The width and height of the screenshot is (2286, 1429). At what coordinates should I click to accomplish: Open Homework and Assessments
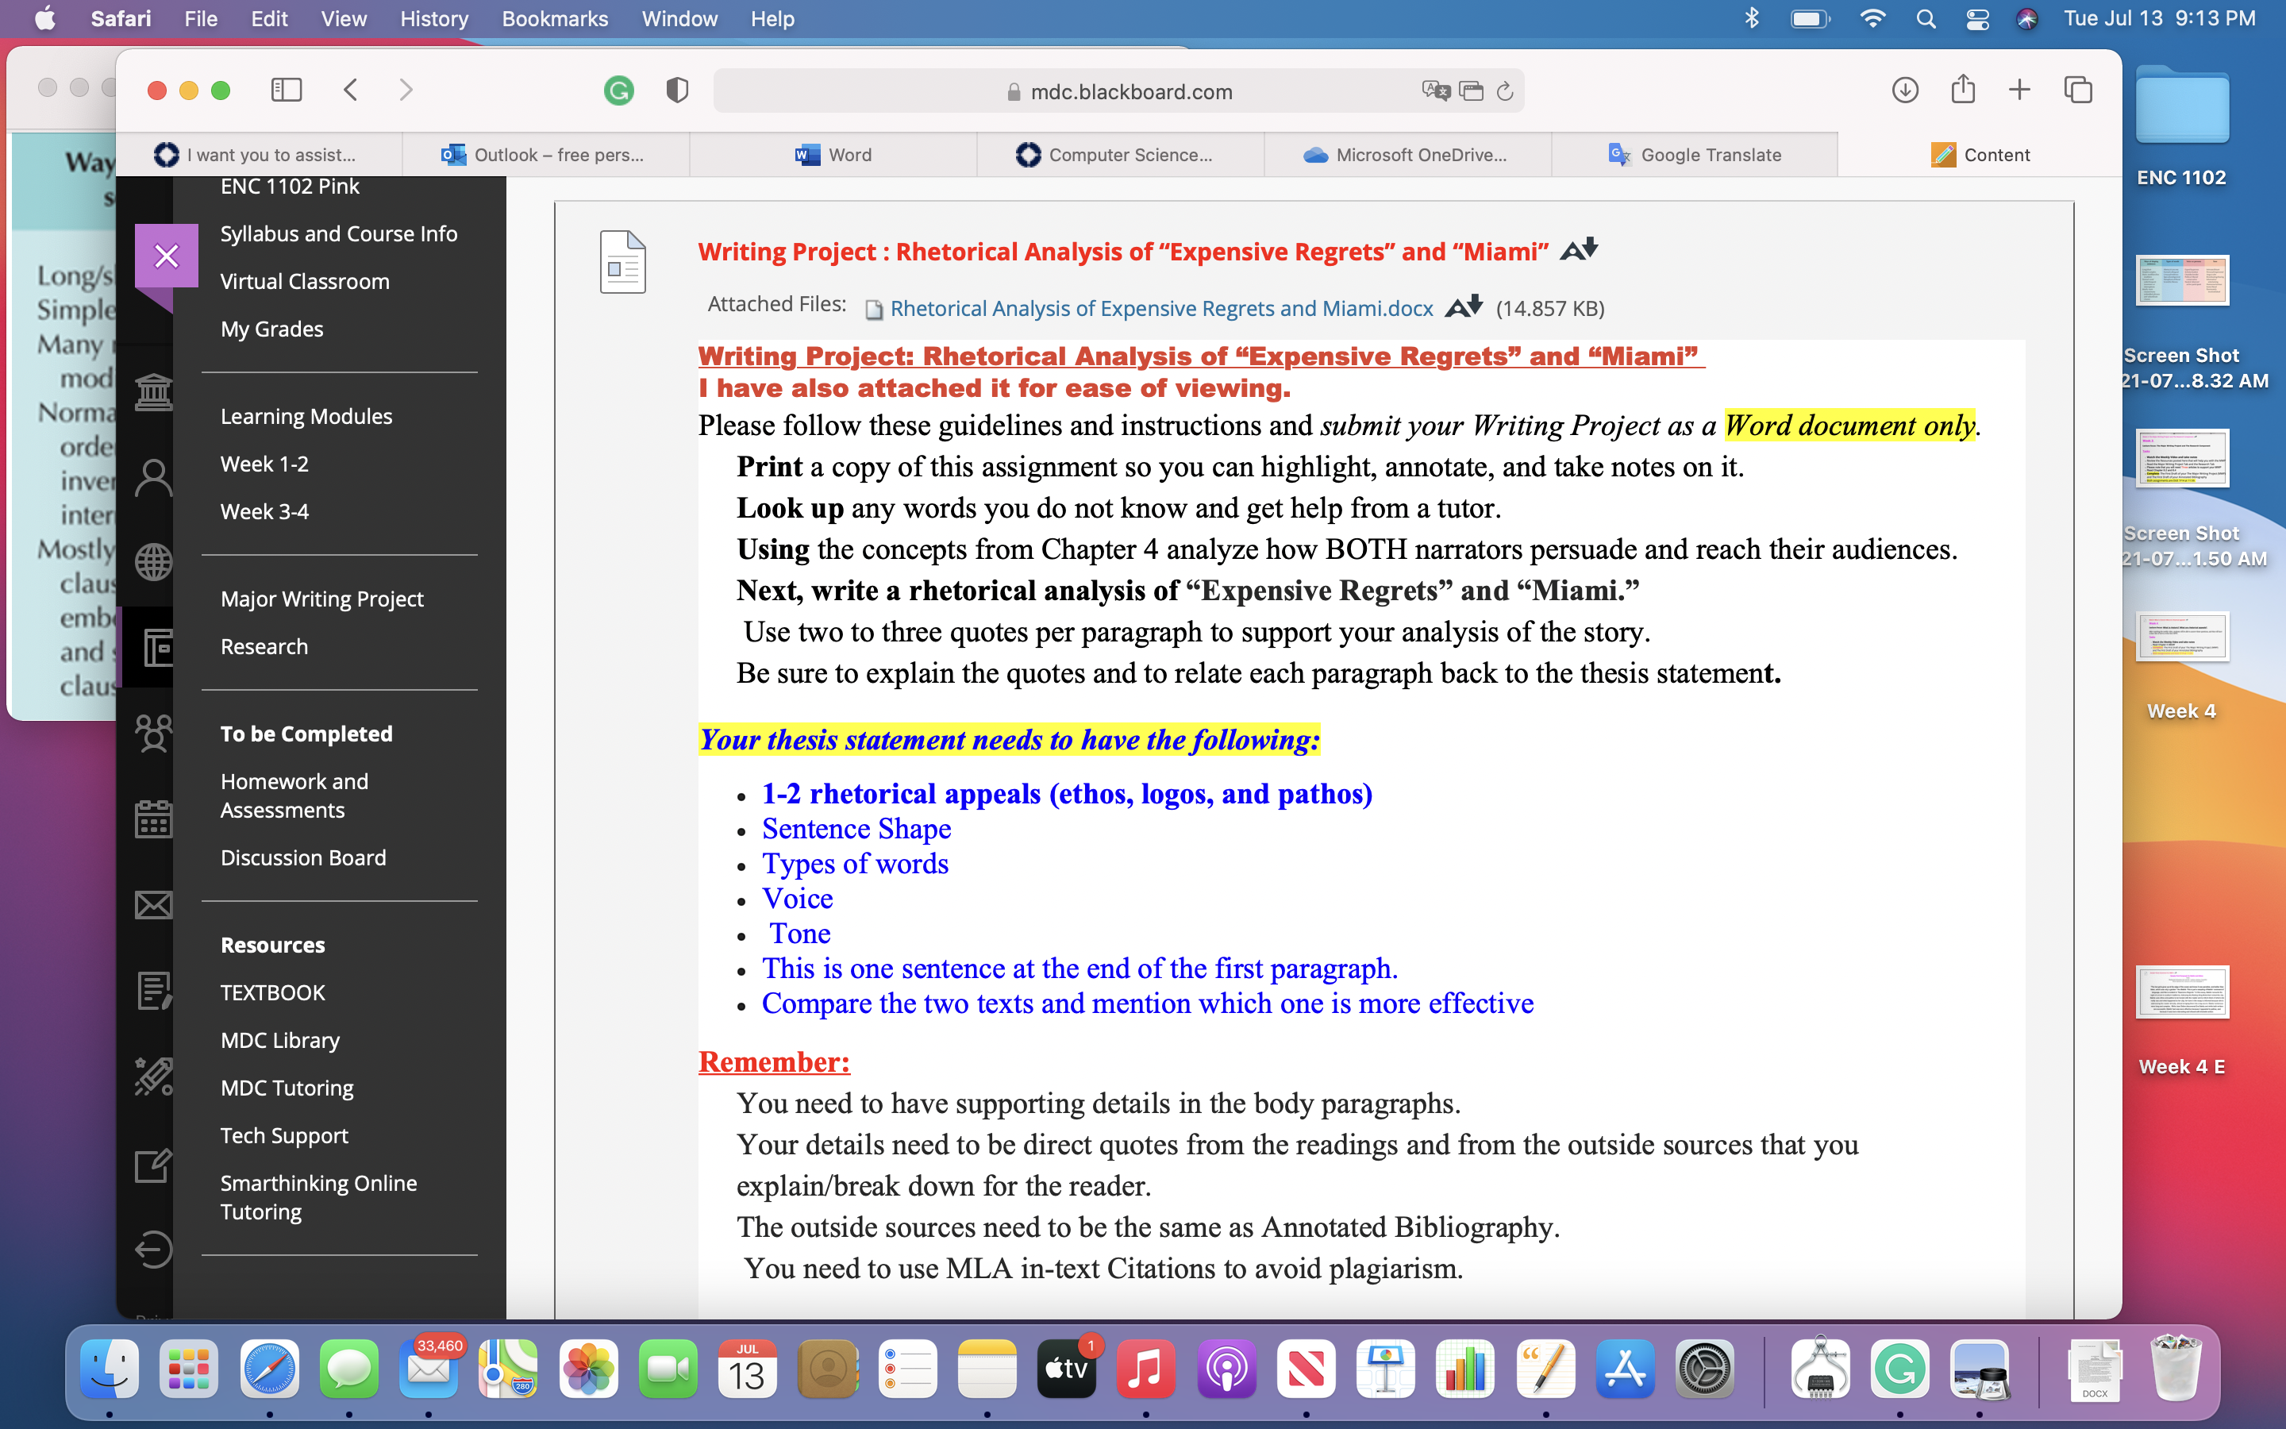click(294, 795)
